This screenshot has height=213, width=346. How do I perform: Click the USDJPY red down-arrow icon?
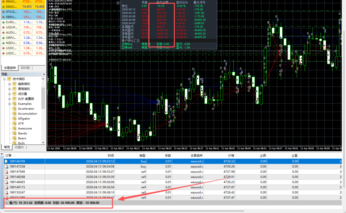[x=3, y=27]
